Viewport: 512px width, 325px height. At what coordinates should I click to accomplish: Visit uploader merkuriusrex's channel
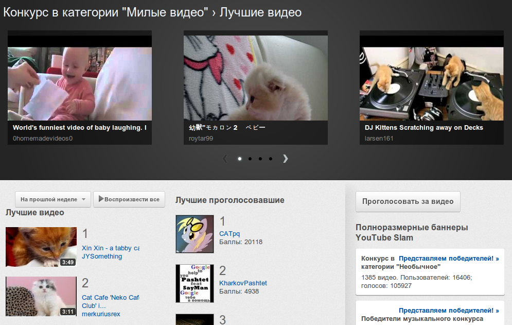pos(101,314)
